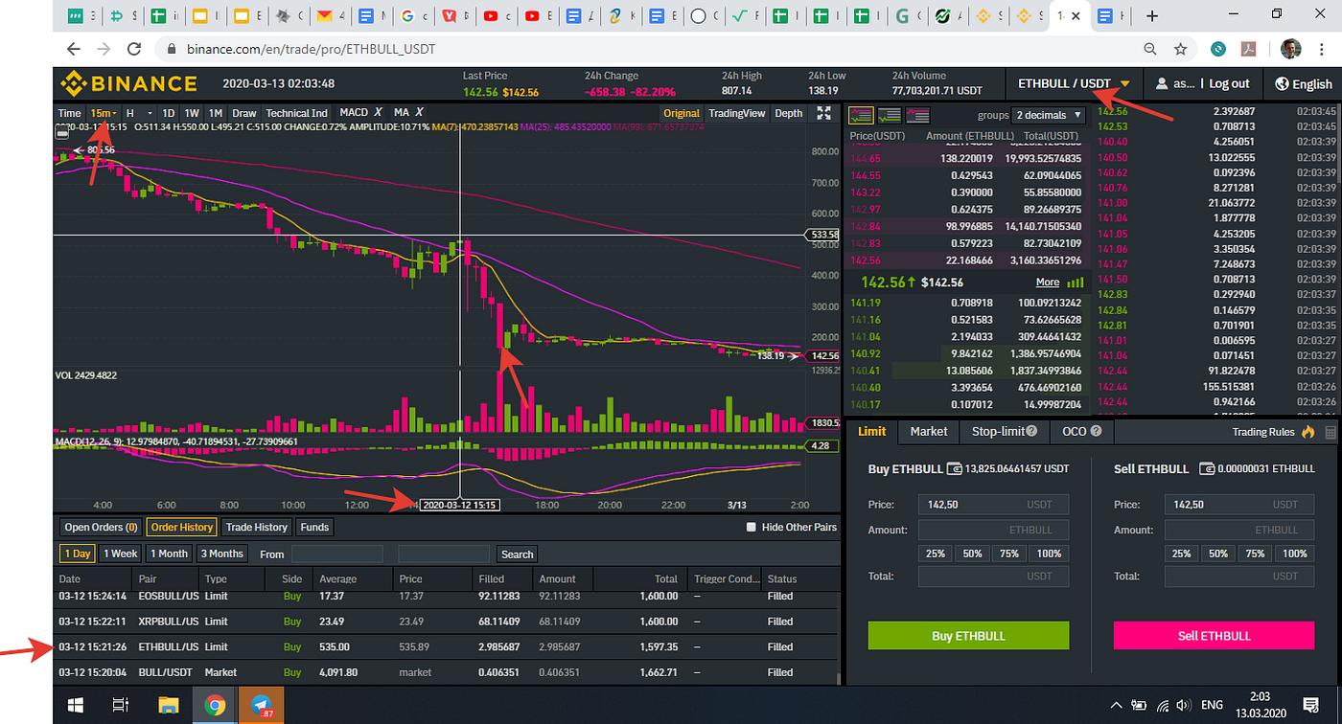This screenshot has width=1342, height=724.
Task: Open File Explorer from taskbar
Action: point(168,706)
